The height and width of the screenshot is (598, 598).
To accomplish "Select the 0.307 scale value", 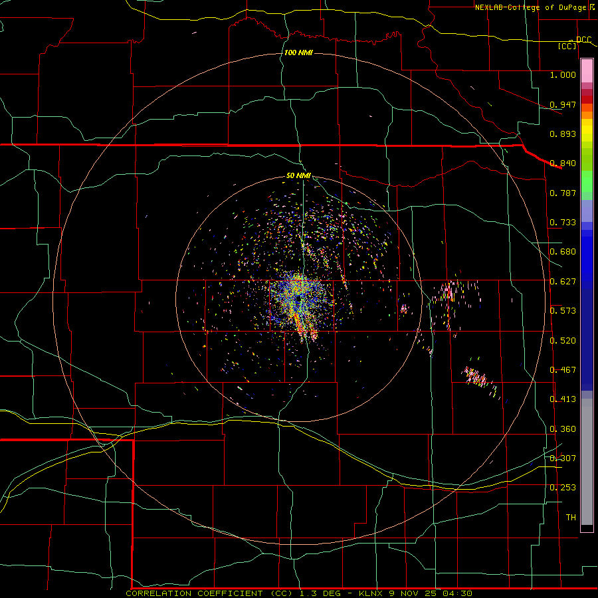I will click(563, 458).
